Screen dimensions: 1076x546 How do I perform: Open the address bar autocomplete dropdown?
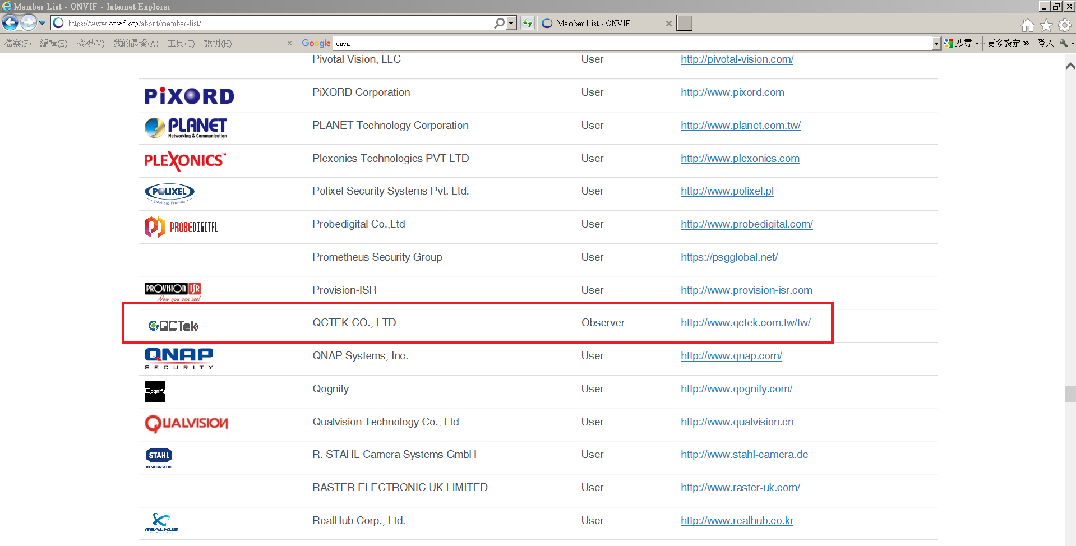(x=511, y=24)
